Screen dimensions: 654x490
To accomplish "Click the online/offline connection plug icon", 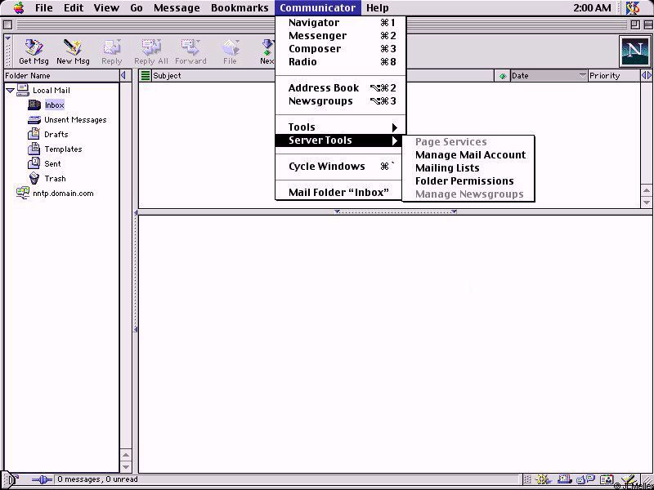I will 41,480.
